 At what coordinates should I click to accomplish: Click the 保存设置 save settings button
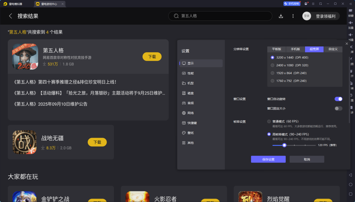click(x=268, y=159)
